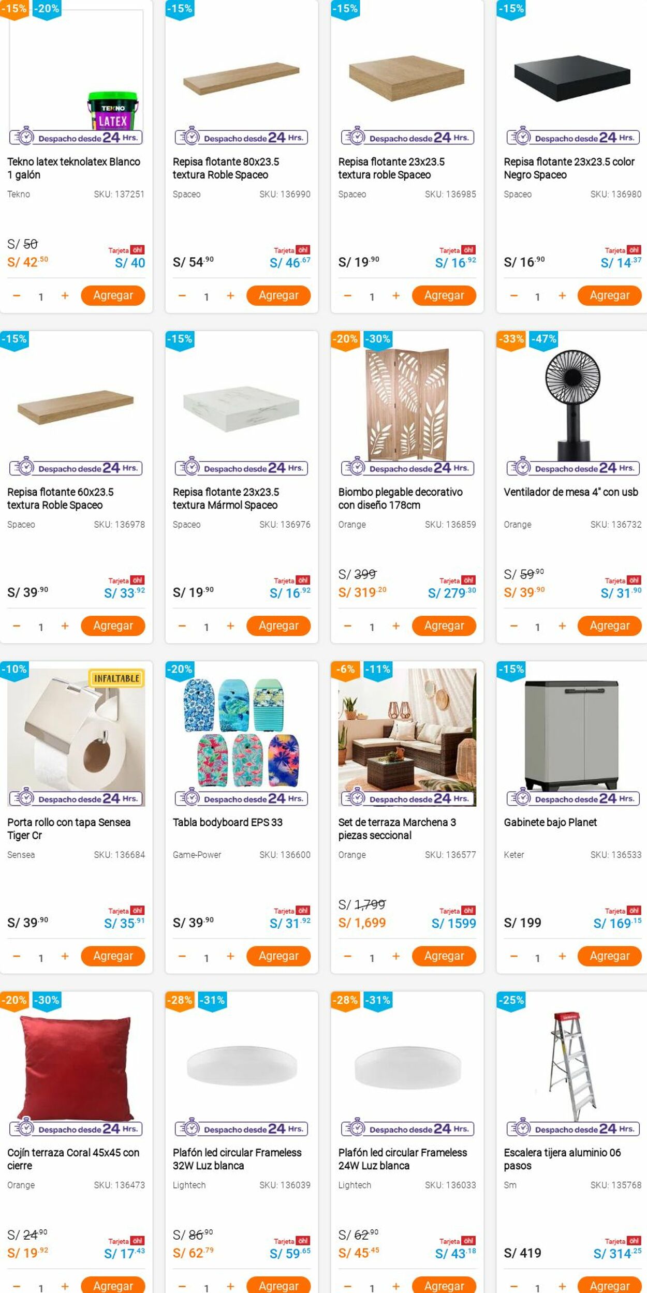Increase quantity for Tekno latex teknolatex Blanco

tap(65, 295)
